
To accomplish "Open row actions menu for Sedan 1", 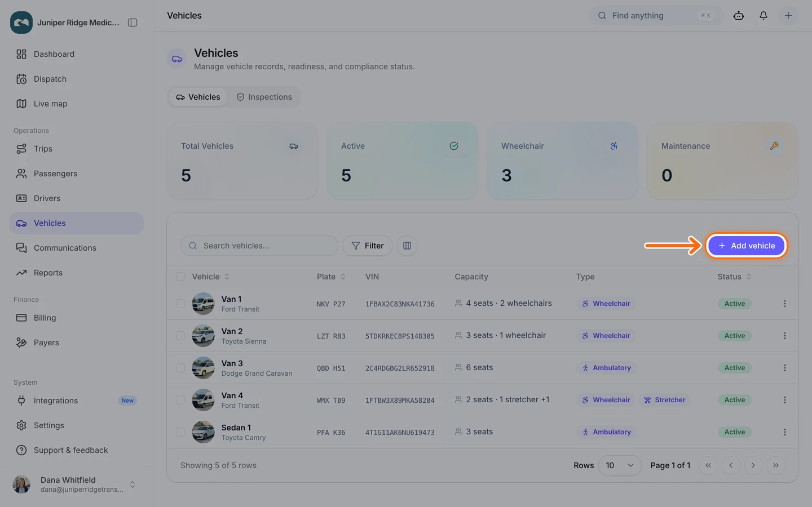I will coord(784,432).
